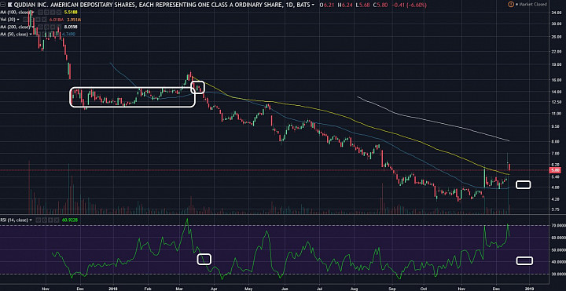
Task: Click the RSI (14, close) legend label
Action: [x=13, y=220]
